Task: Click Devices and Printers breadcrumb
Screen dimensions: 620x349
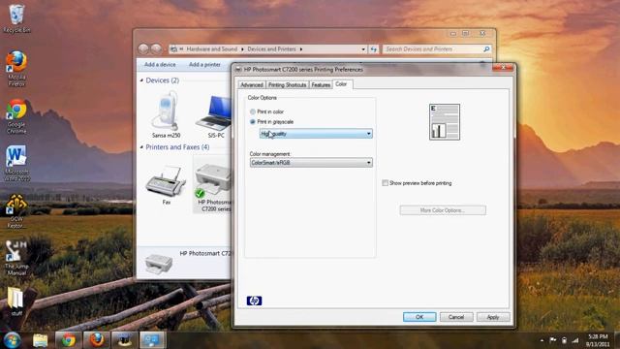Action: [x=271, y=49]
